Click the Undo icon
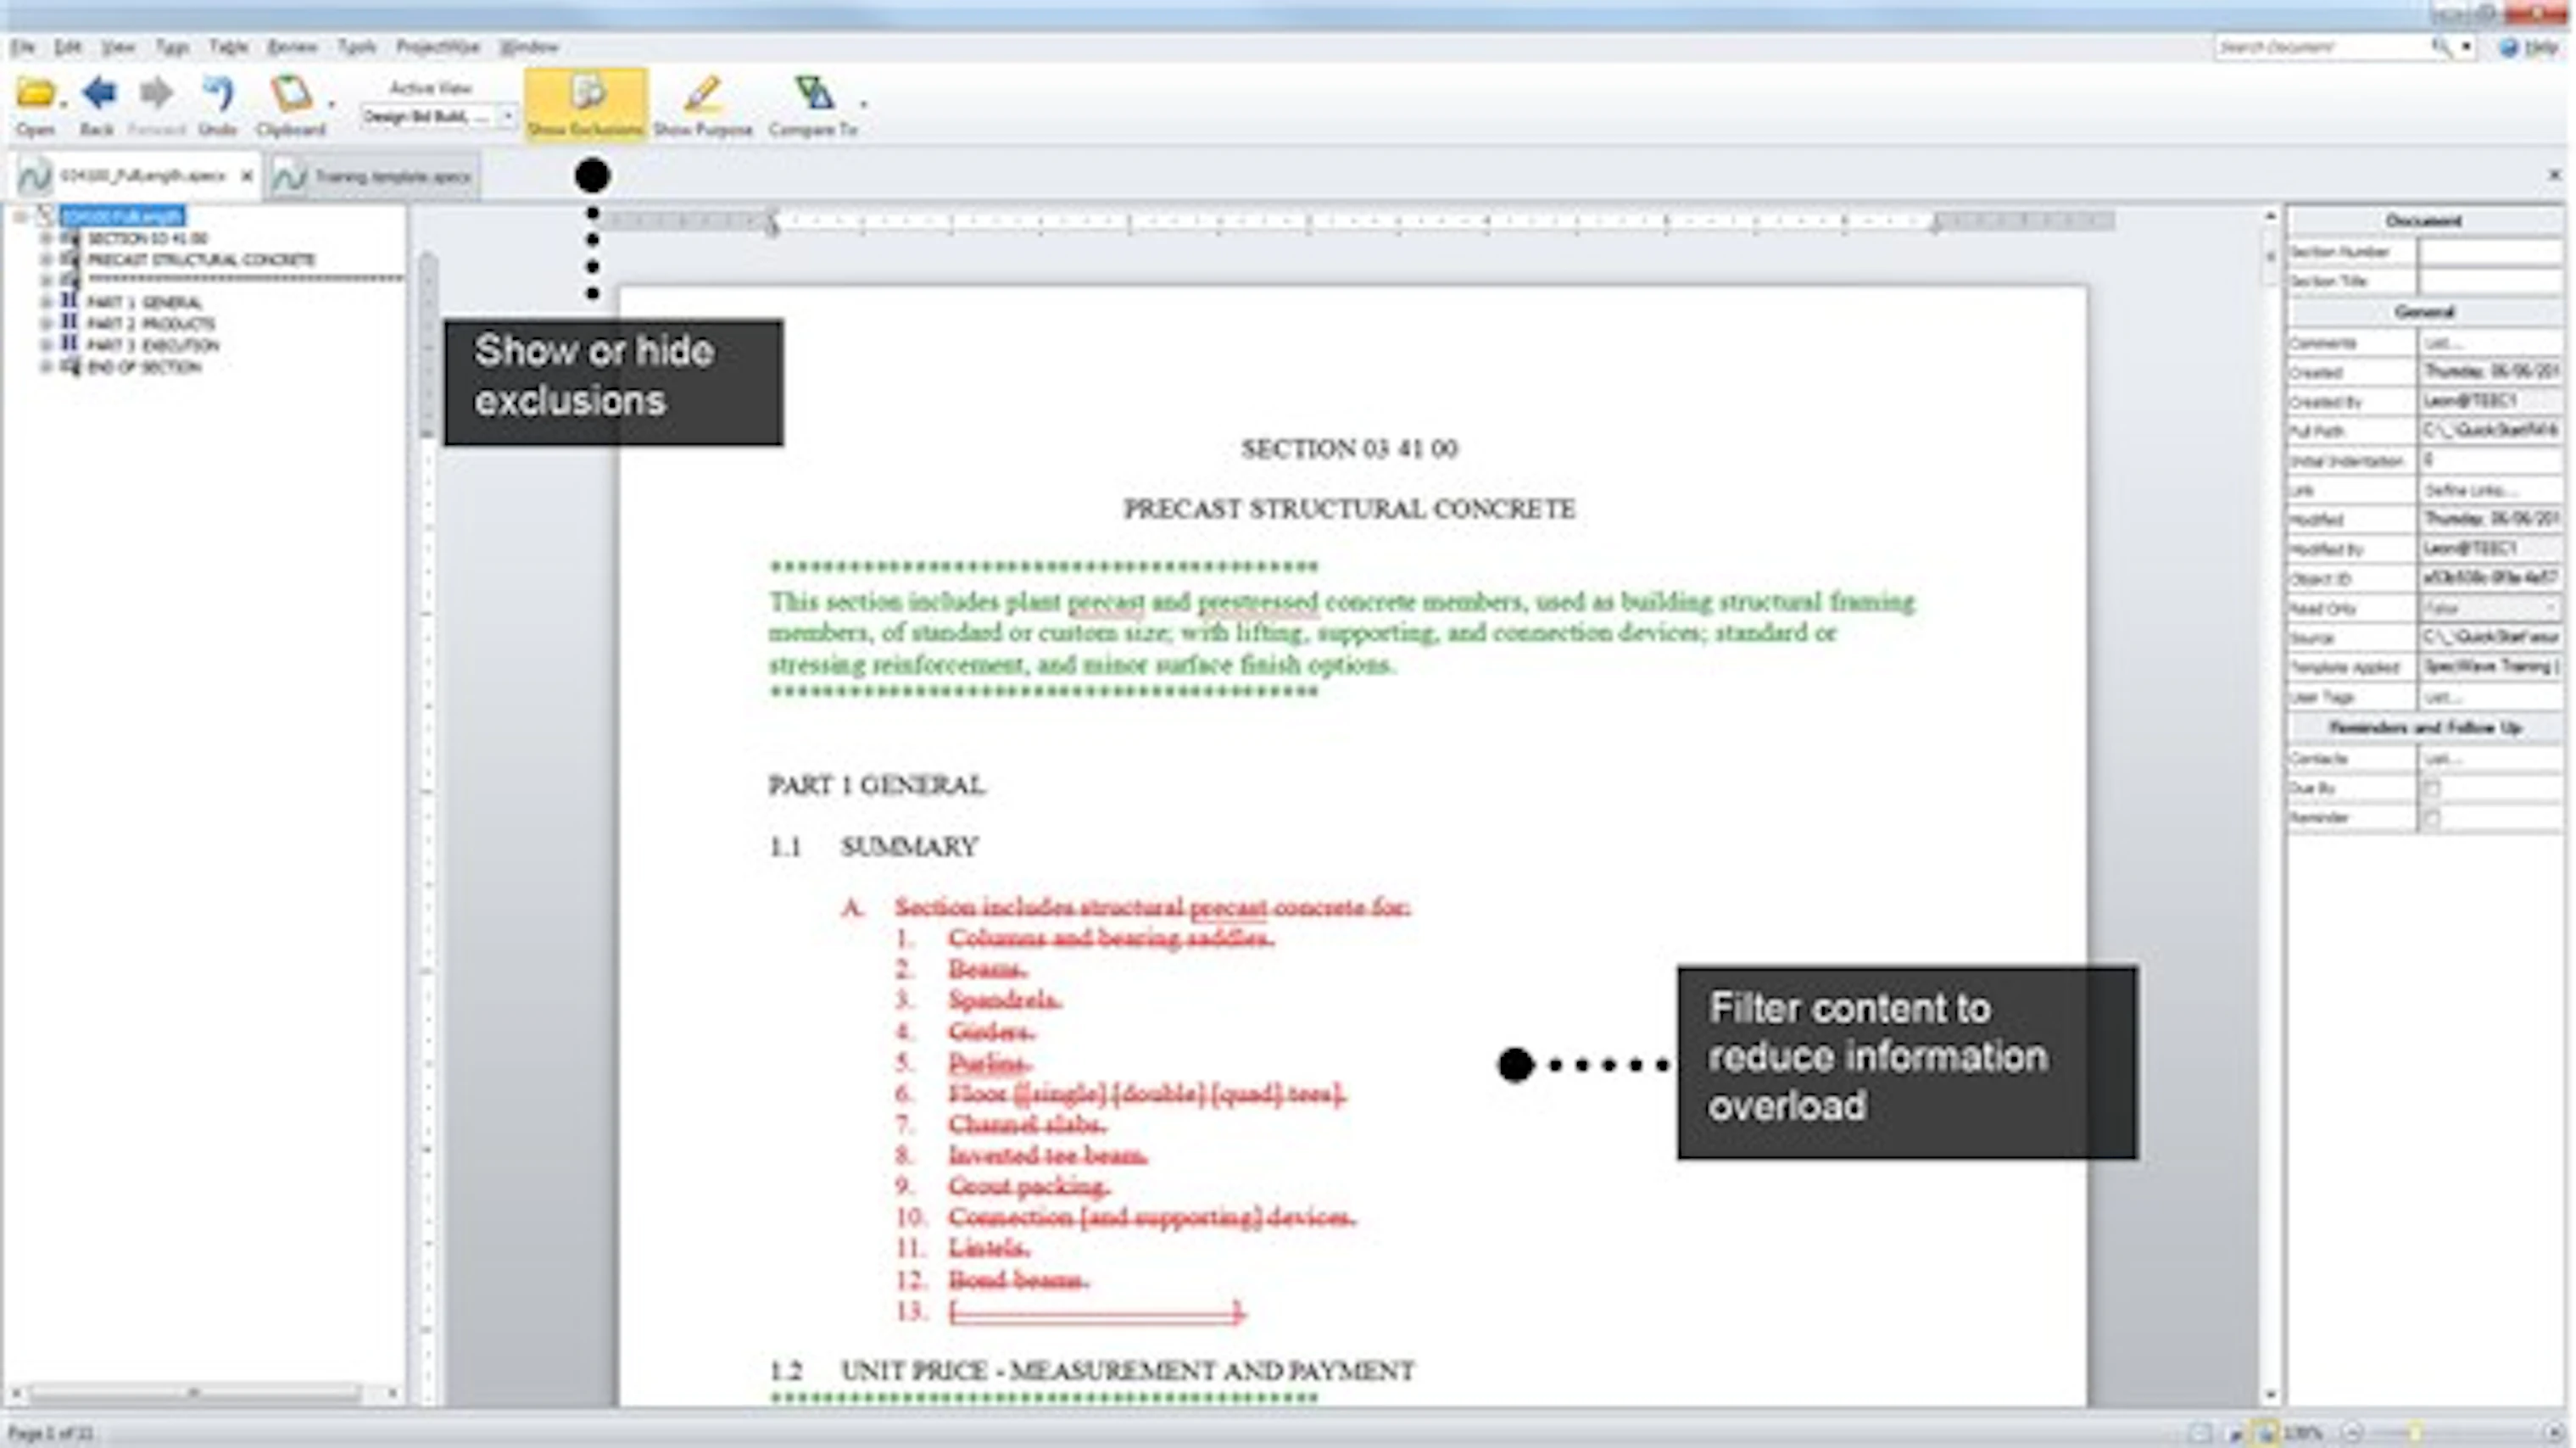The image size is (2576, 1448). pyautogui.click(x=218, y=95)
